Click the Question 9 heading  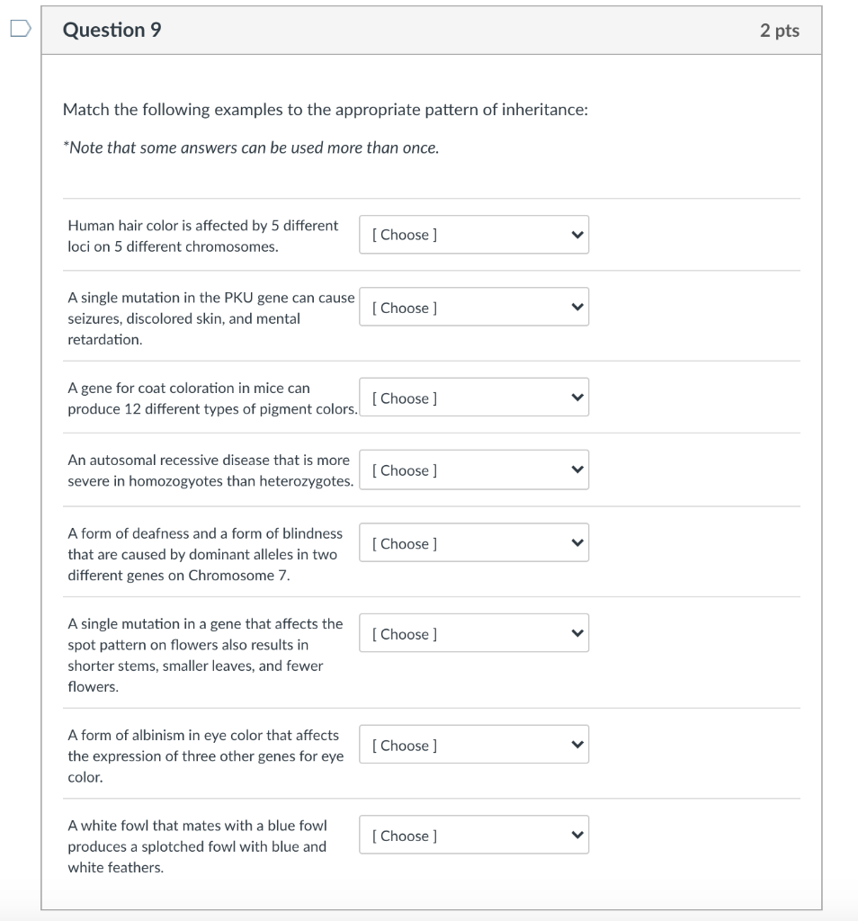click(x=112, y=31)
